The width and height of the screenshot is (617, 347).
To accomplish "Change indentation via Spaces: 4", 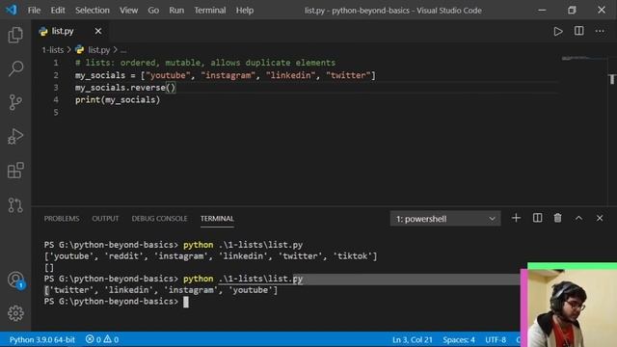I will [459, 339].
